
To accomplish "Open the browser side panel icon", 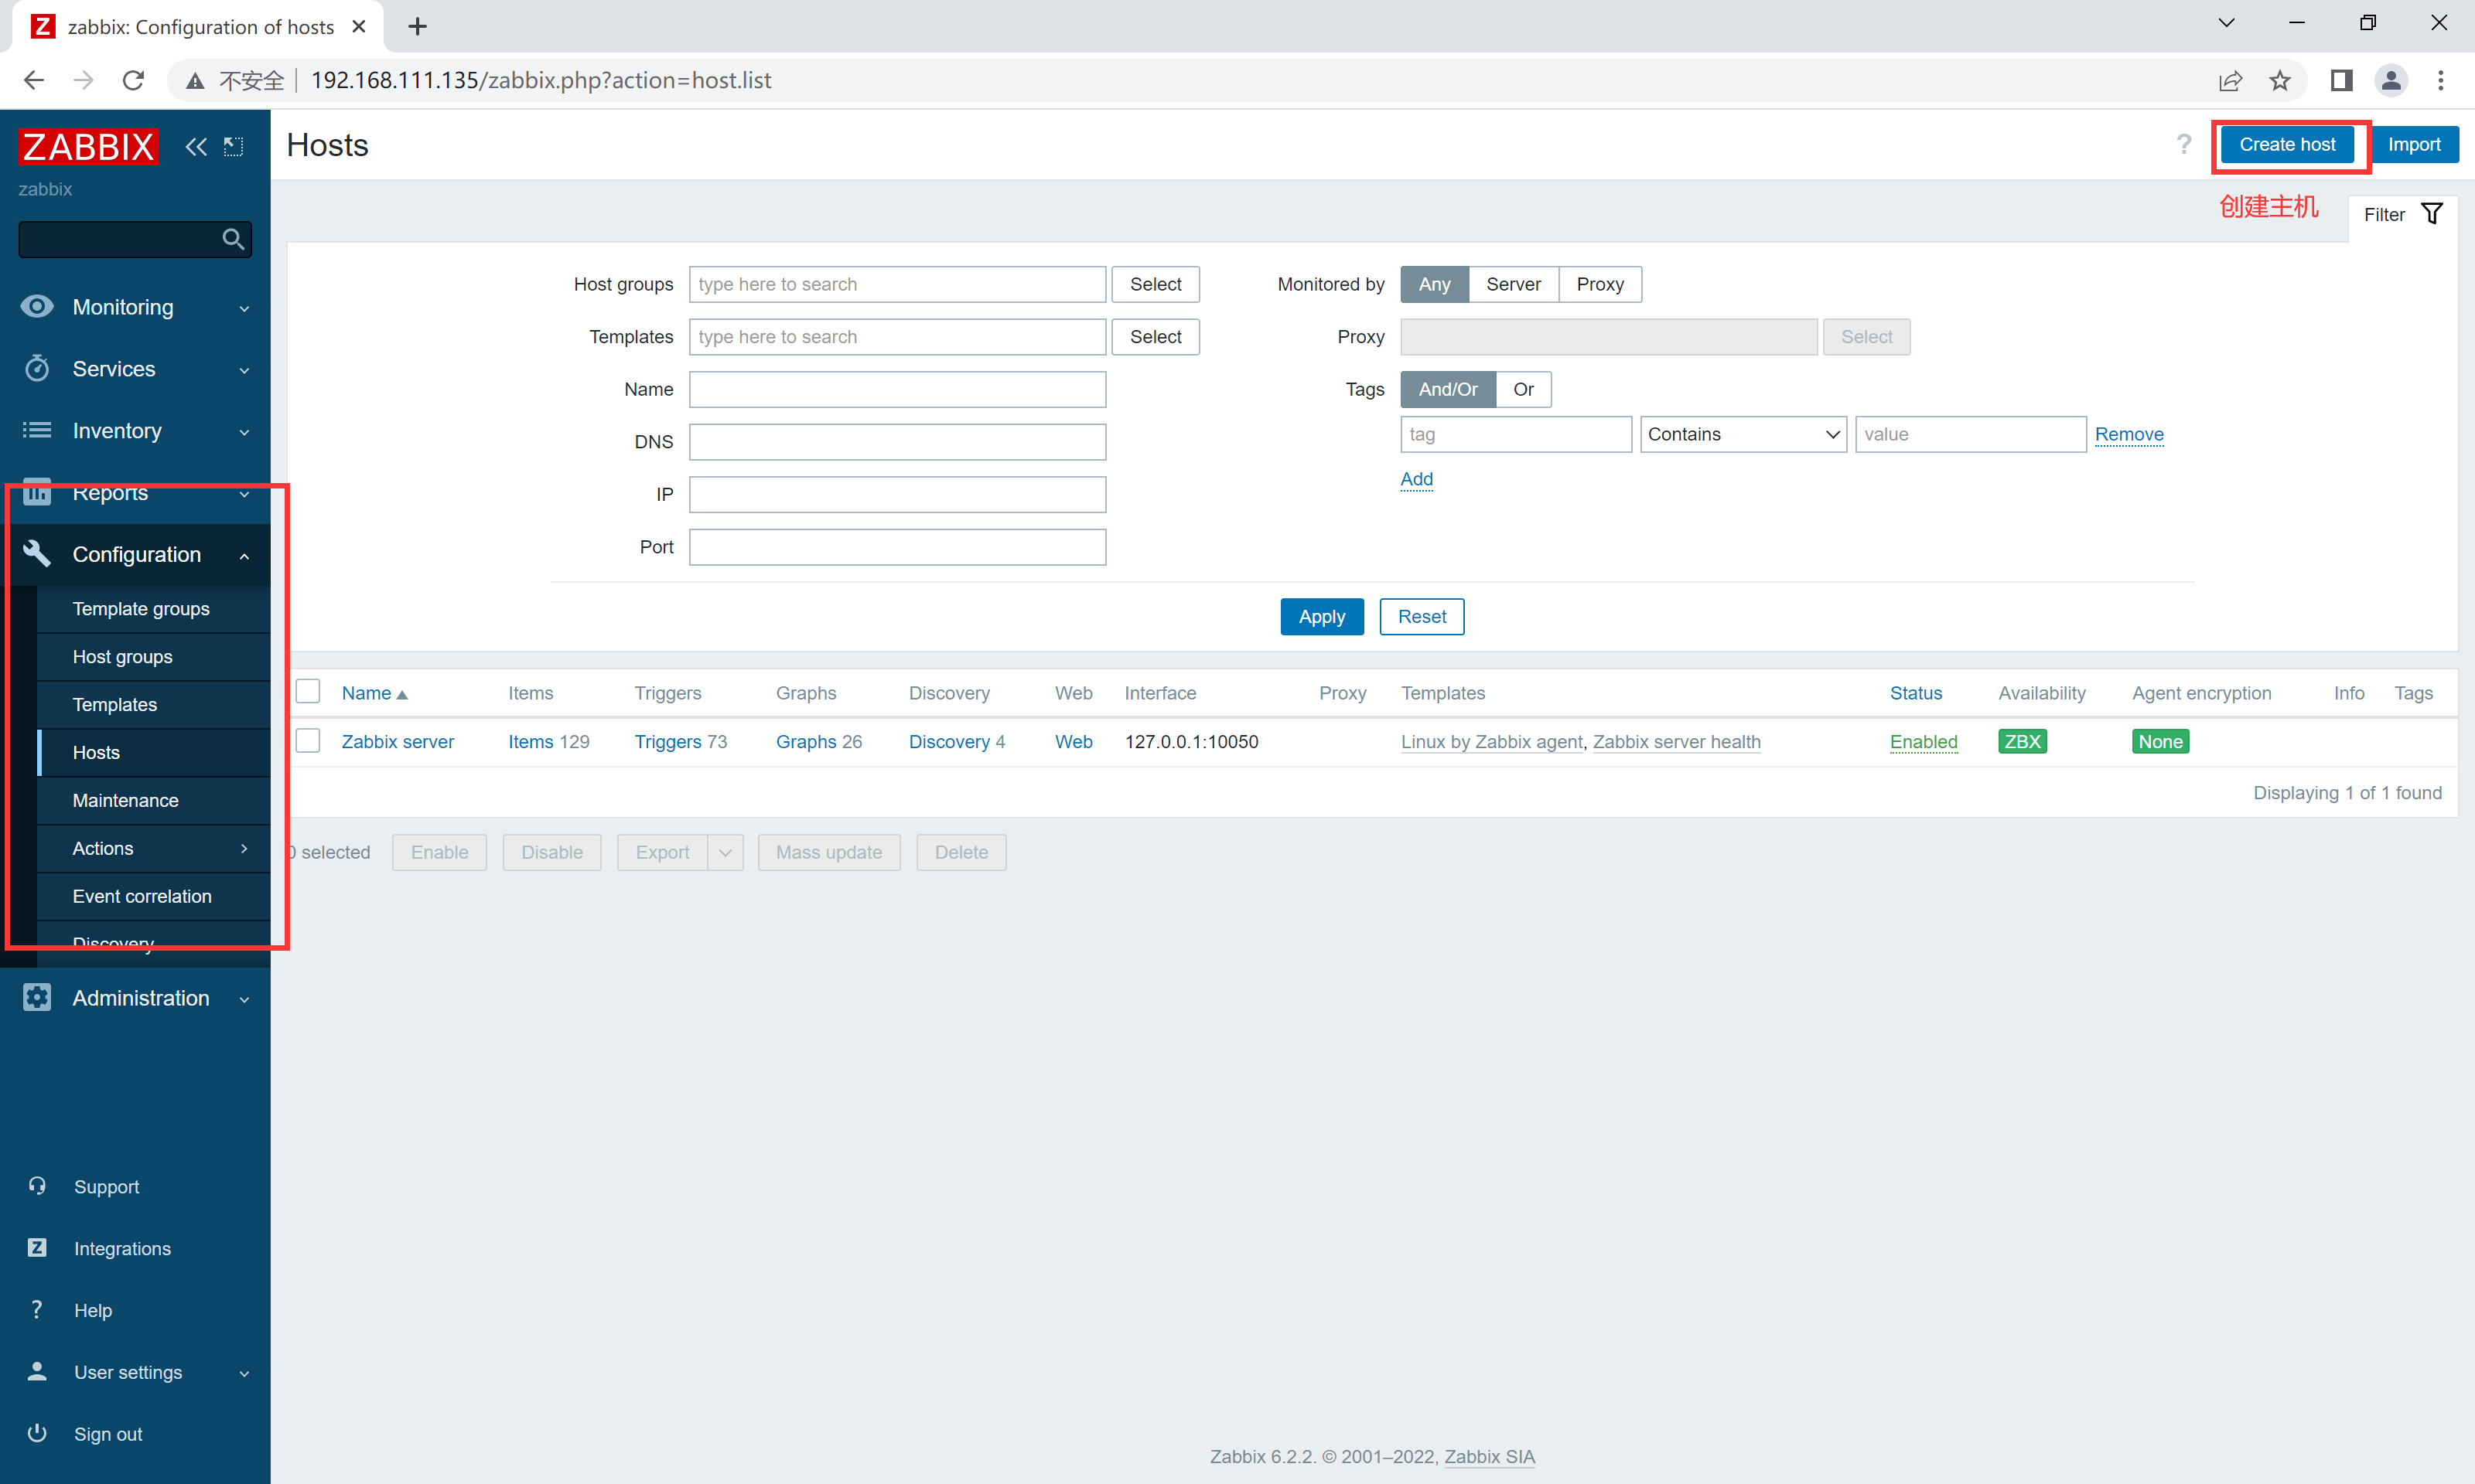I will (x=2341, y=80).
